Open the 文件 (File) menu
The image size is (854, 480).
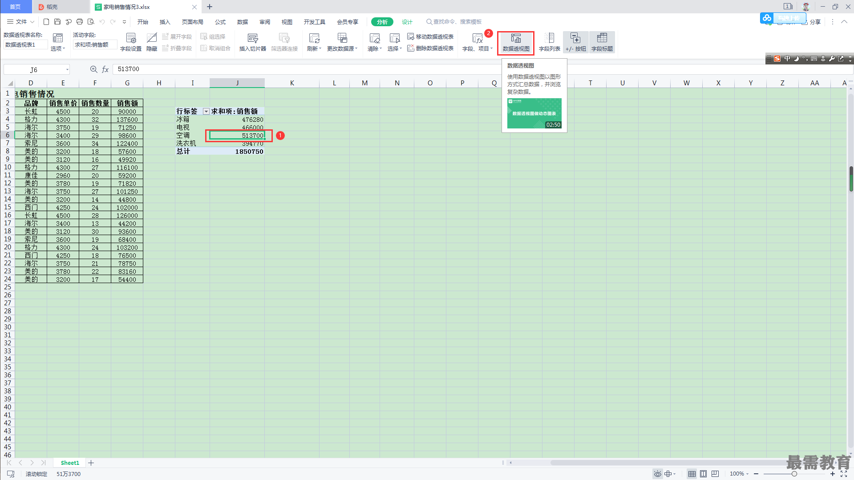20,22
